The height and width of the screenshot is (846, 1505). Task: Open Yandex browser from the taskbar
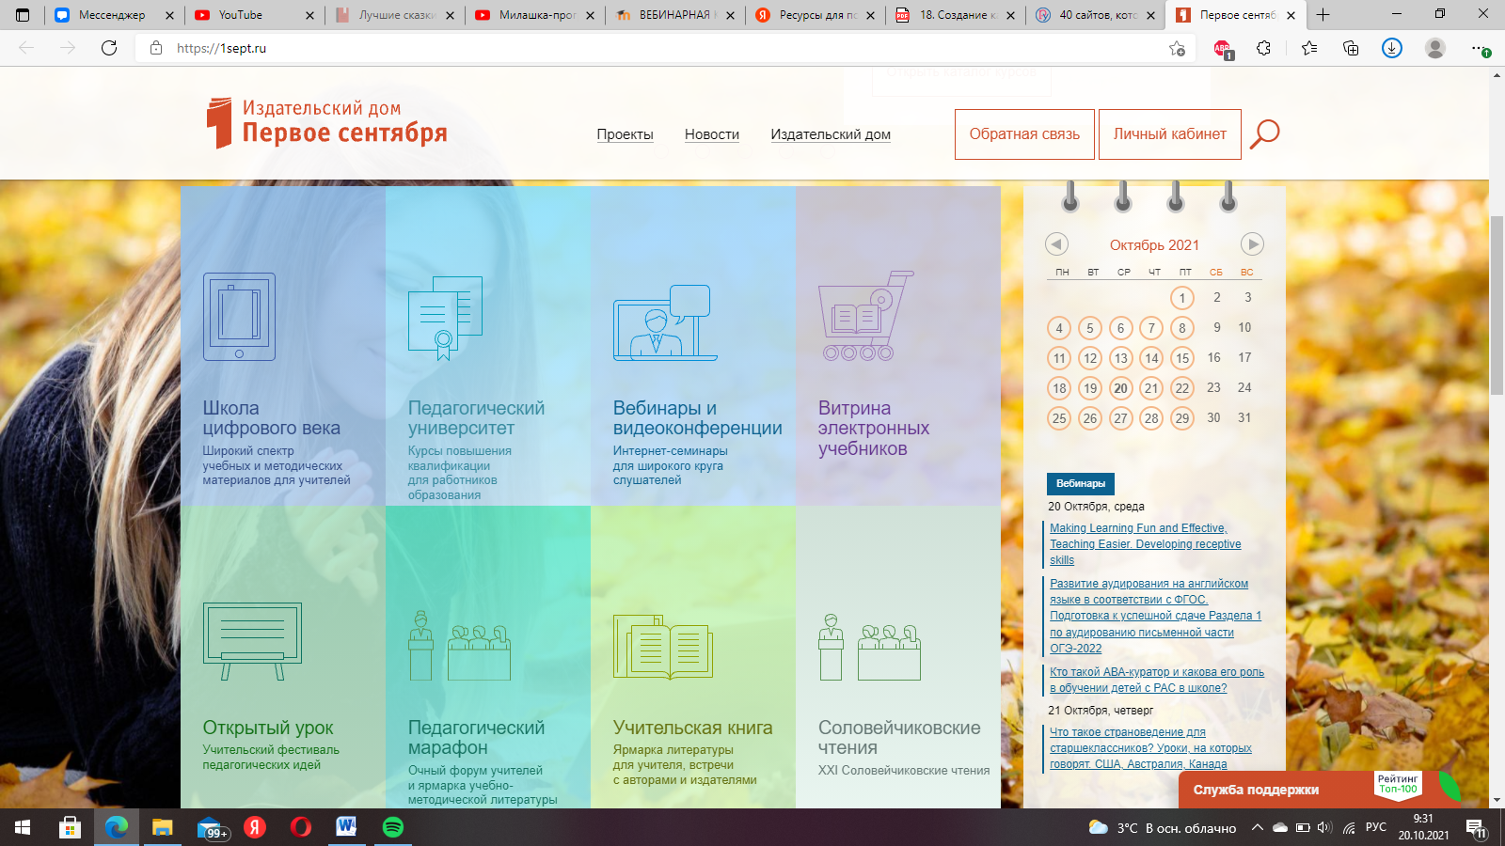(255, 827)
